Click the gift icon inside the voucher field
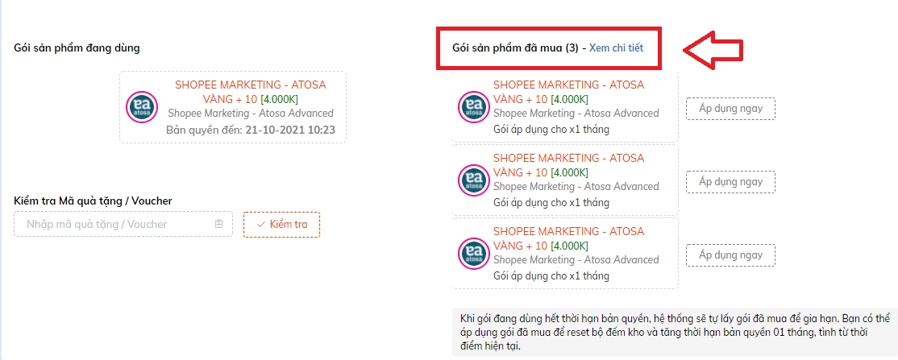 (x=218, y=224)
